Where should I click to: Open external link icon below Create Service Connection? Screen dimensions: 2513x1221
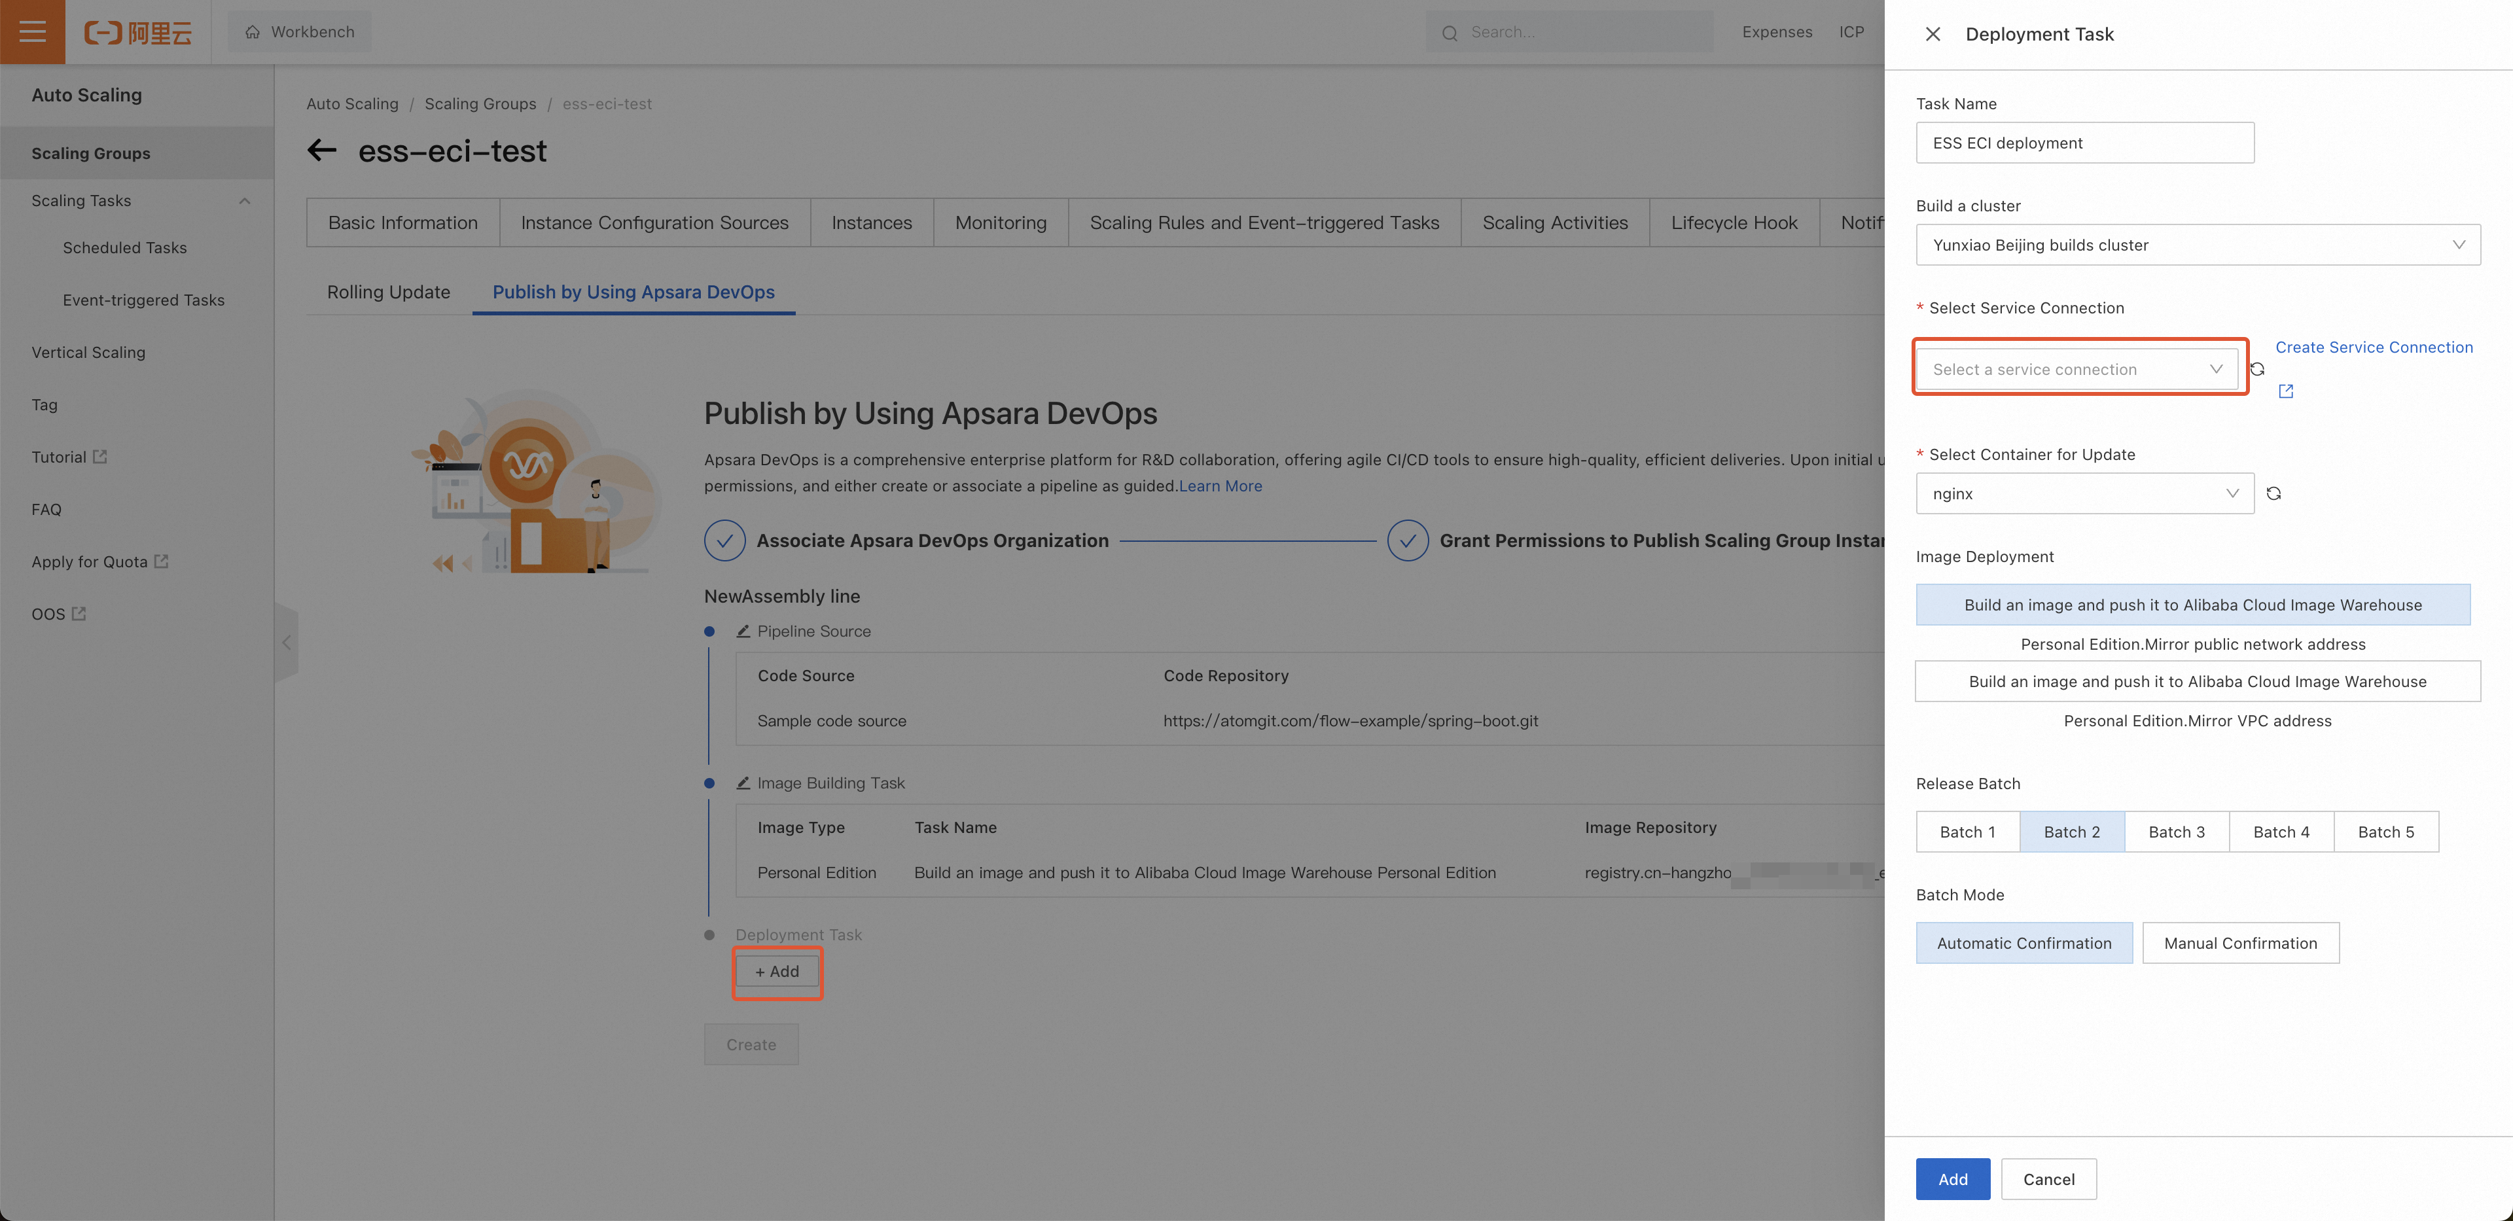[x=2286, y=391]
